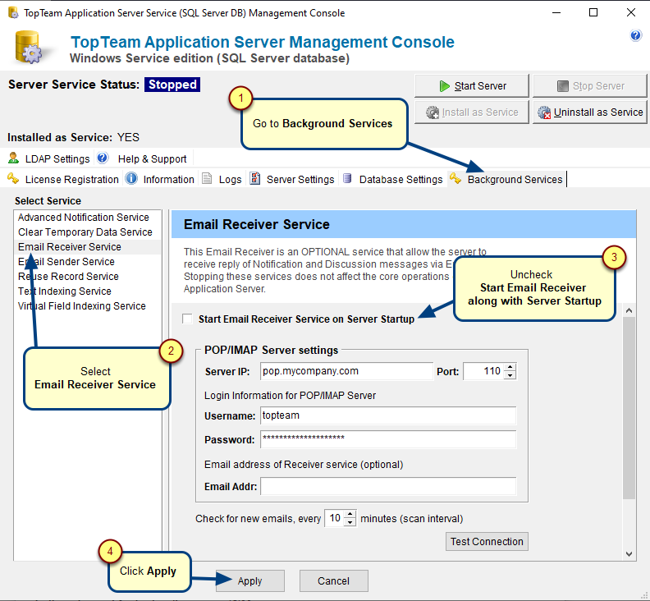The height and width of the screenshot is (601, 650).
Task: Click the Help & Support question icon
Action: click(103, 158)
